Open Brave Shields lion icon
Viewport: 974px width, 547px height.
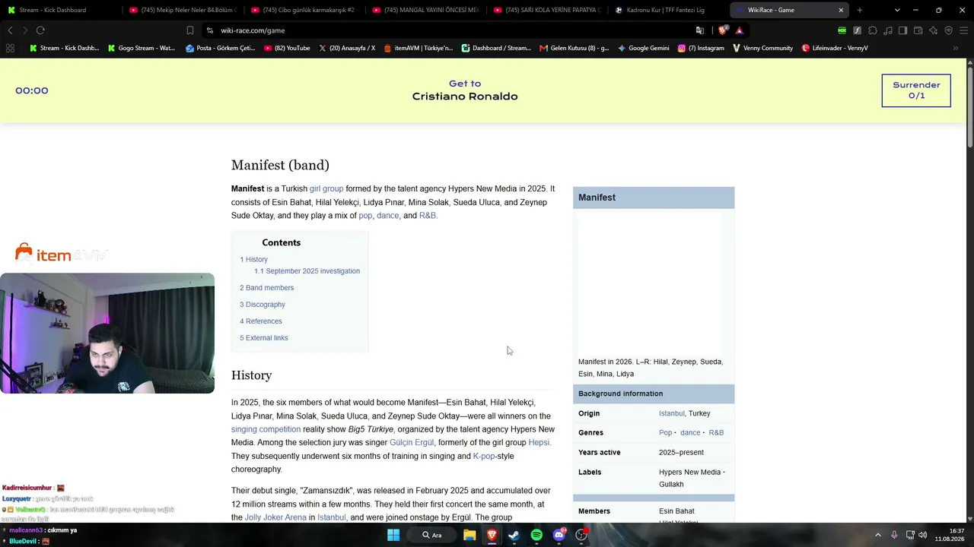723,30
